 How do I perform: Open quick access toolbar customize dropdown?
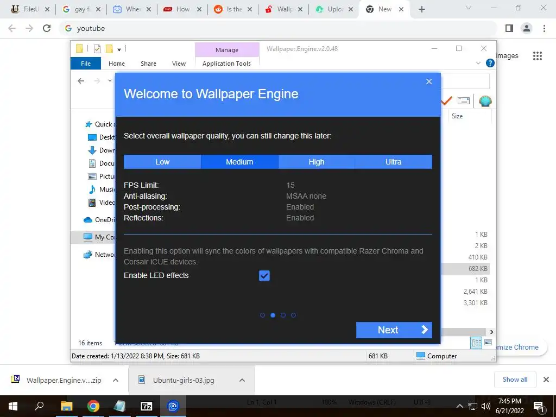pyautogui.click(x=119, y=49)
